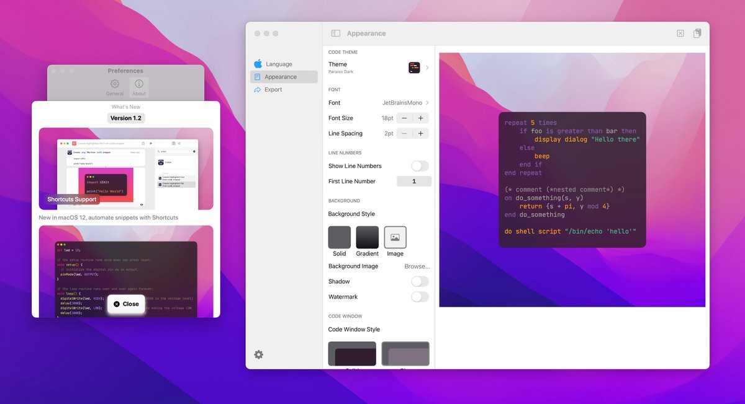745x404 pixels.
Task: Decrease line spacing with minus button
Action: point(404,133)
